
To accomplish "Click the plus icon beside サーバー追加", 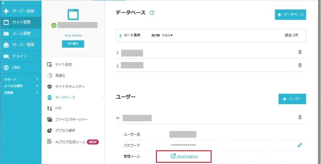I will coord(6,11).
